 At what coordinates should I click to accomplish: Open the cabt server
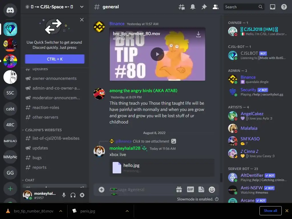[x=10, y=109]
